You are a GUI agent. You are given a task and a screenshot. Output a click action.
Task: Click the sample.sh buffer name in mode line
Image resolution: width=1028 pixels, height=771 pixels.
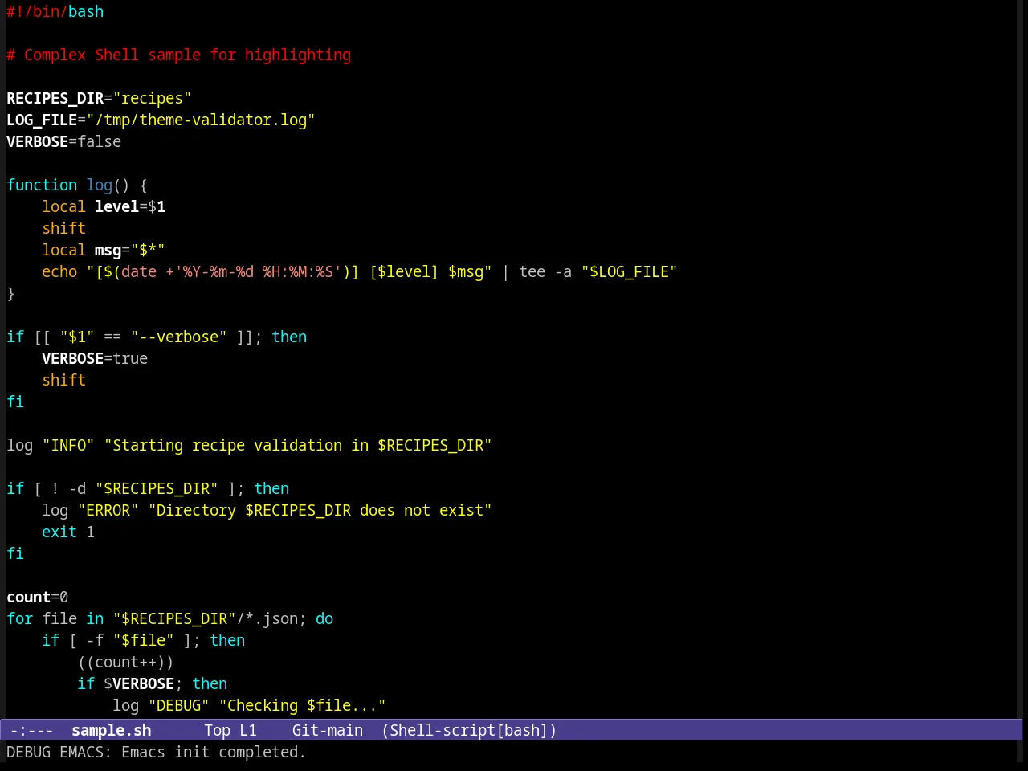(x=112, y=730)
